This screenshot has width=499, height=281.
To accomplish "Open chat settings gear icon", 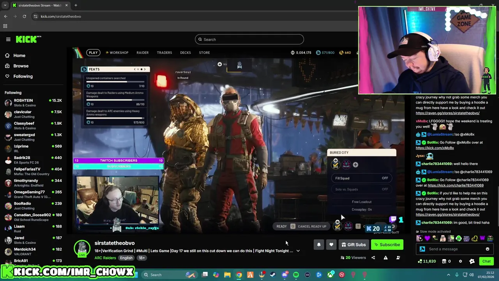I will (460, 261).
